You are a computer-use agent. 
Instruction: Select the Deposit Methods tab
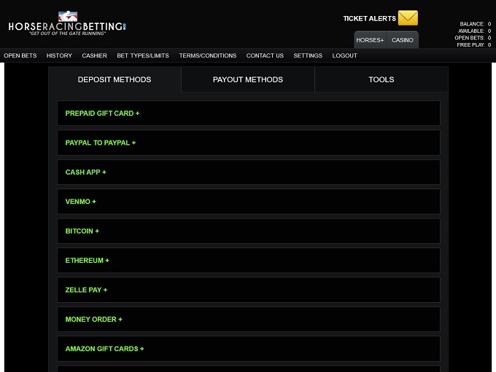click(x=115, y=79)
